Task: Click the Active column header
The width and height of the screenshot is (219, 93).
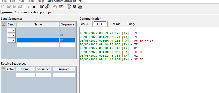Action: point(11,69)
